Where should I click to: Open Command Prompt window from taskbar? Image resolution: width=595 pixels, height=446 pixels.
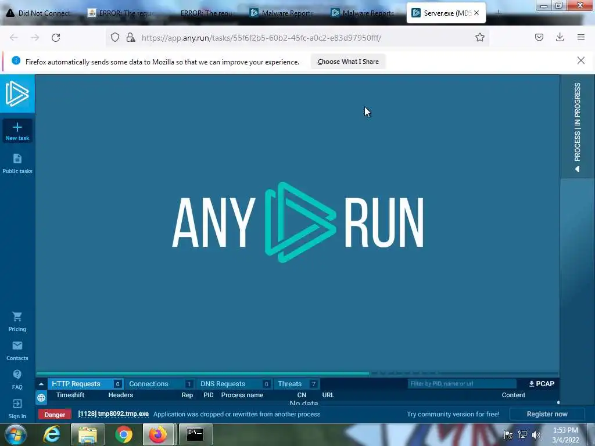195,434
